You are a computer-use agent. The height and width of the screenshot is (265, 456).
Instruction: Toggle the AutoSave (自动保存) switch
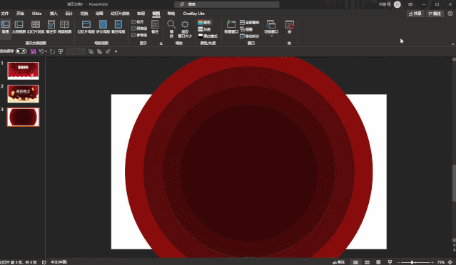[x=21, y=51]
